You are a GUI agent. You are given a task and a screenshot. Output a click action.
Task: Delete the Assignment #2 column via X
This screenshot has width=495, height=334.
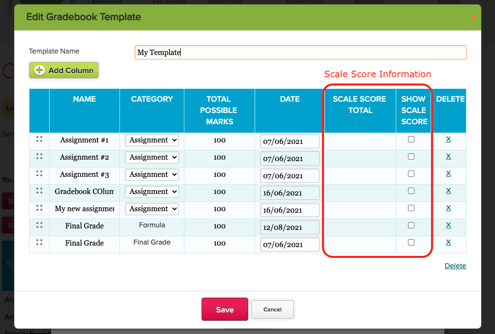(448, 156)
